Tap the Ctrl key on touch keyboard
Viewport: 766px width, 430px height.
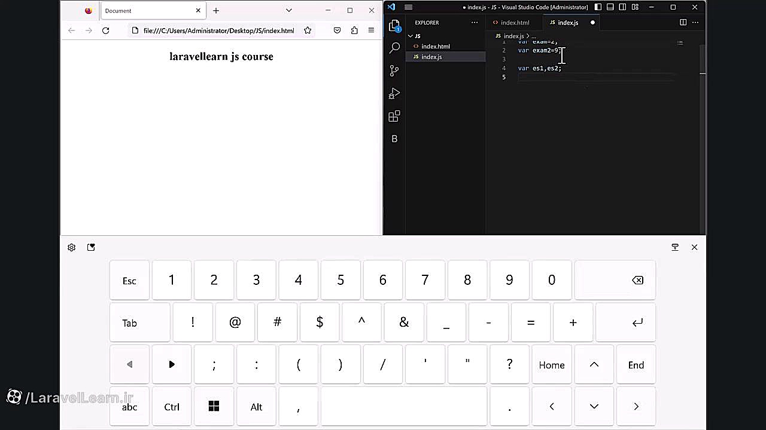[172, 407]
